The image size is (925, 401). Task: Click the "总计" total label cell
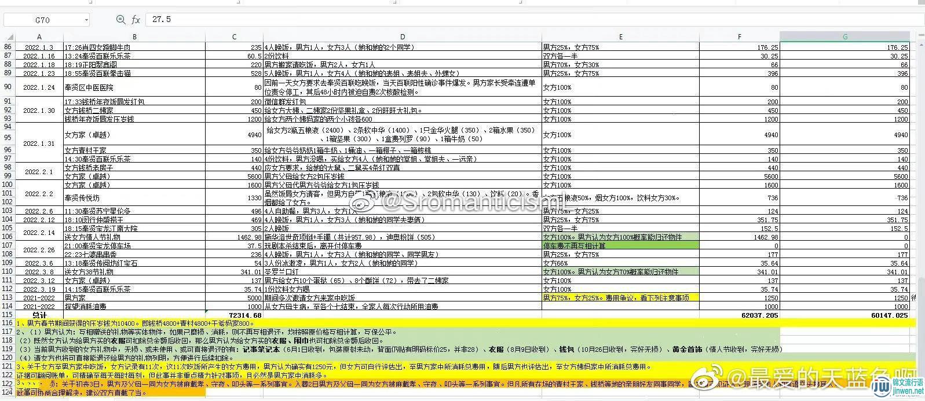39,315
